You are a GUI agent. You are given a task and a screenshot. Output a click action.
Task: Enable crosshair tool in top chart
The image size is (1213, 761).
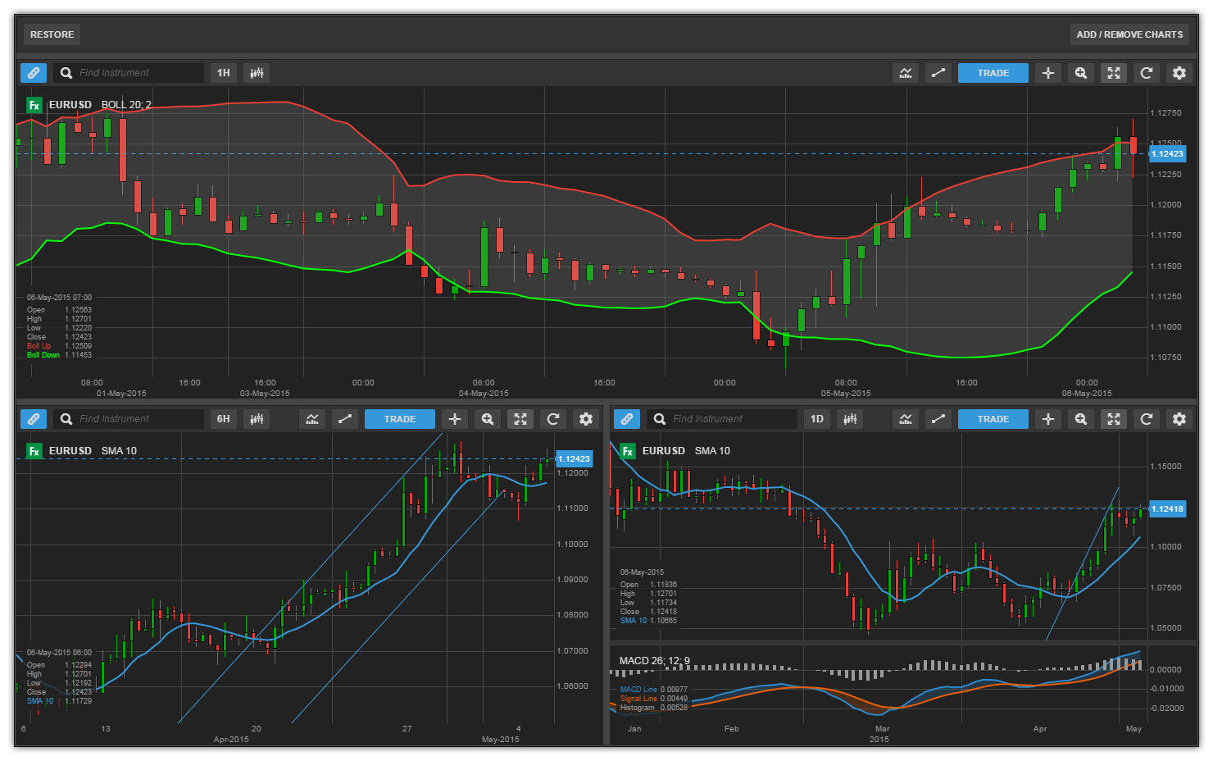(1048, 73)
